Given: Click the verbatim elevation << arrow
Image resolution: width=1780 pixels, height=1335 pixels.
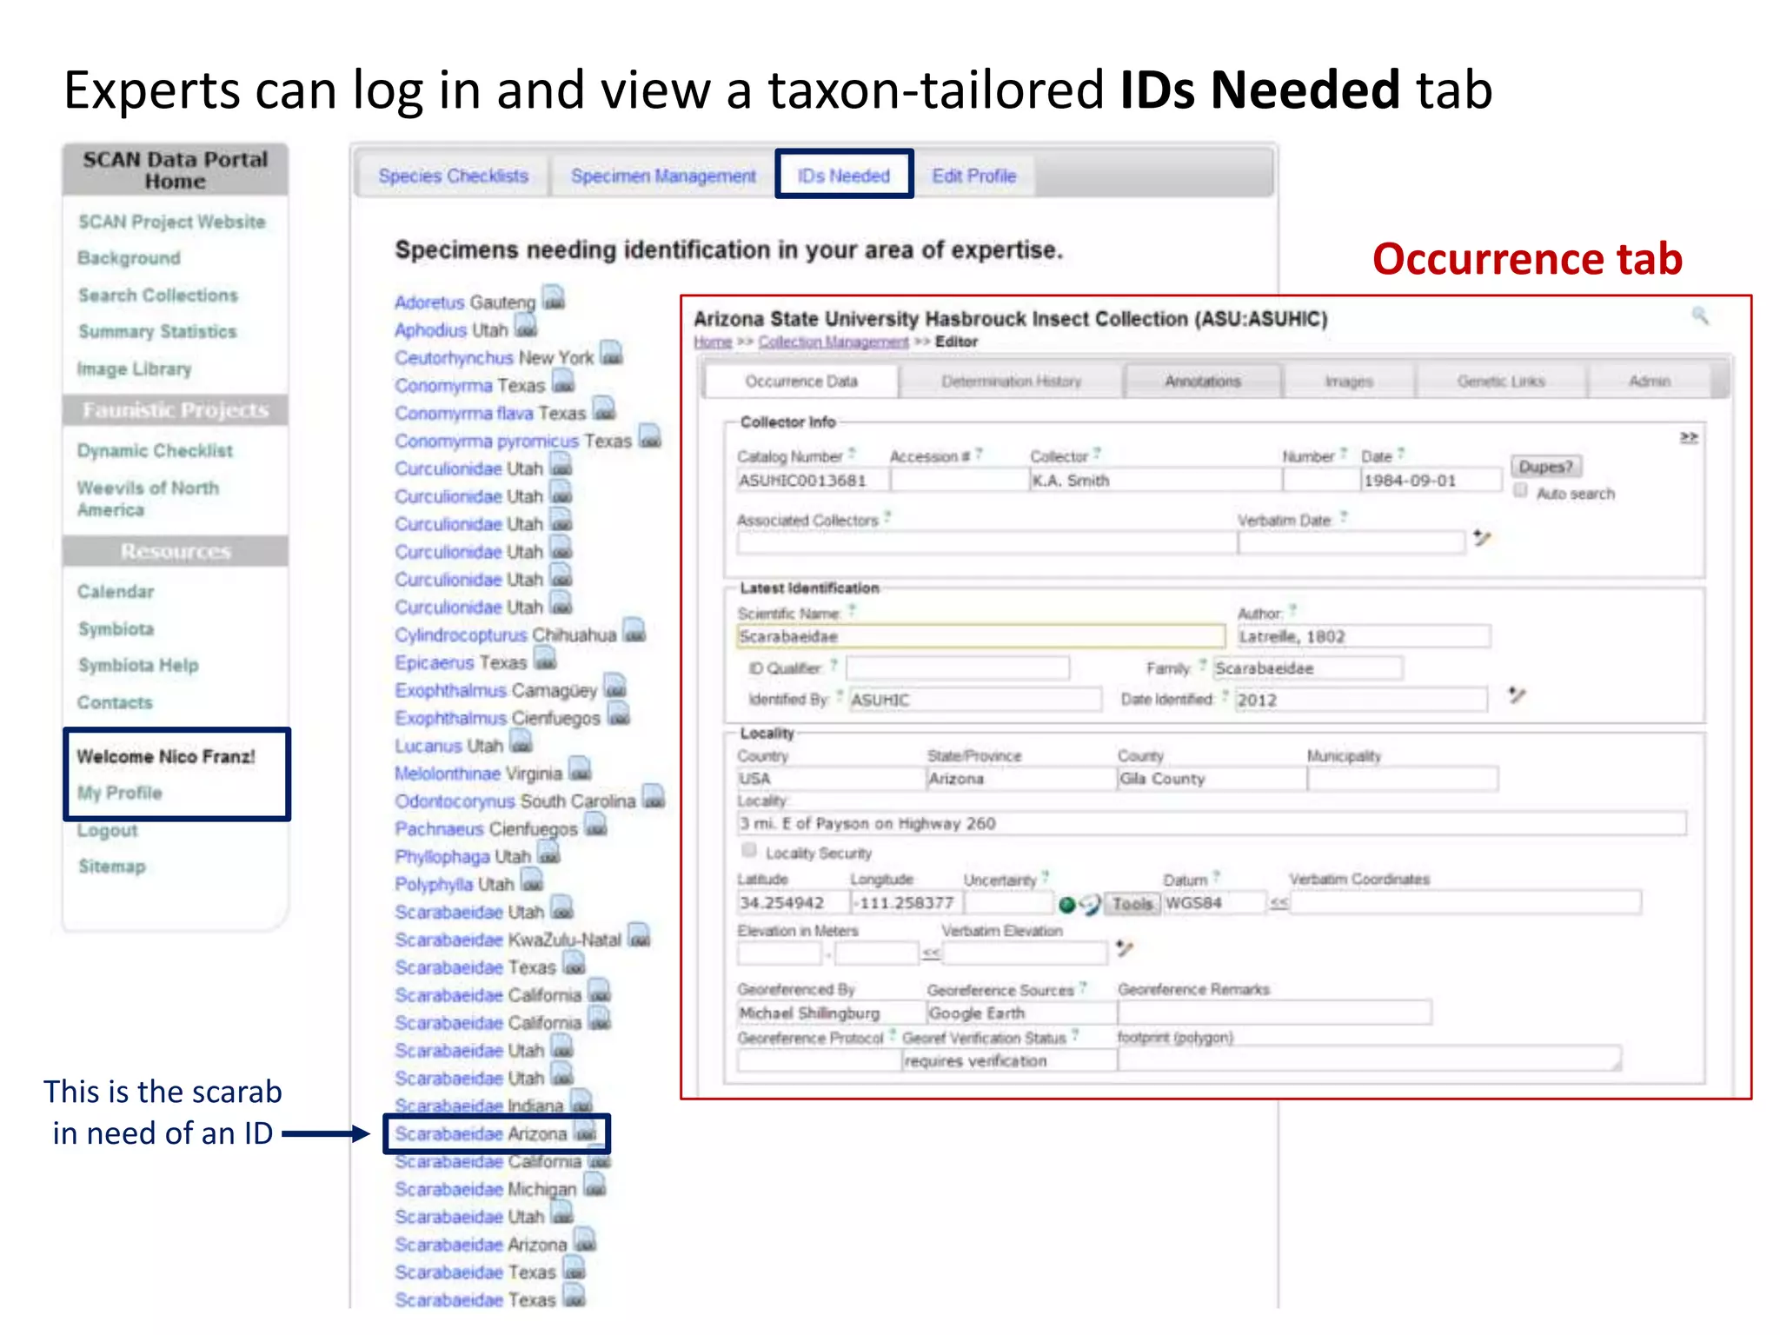Looking at the screenshot, I should 931,953.
